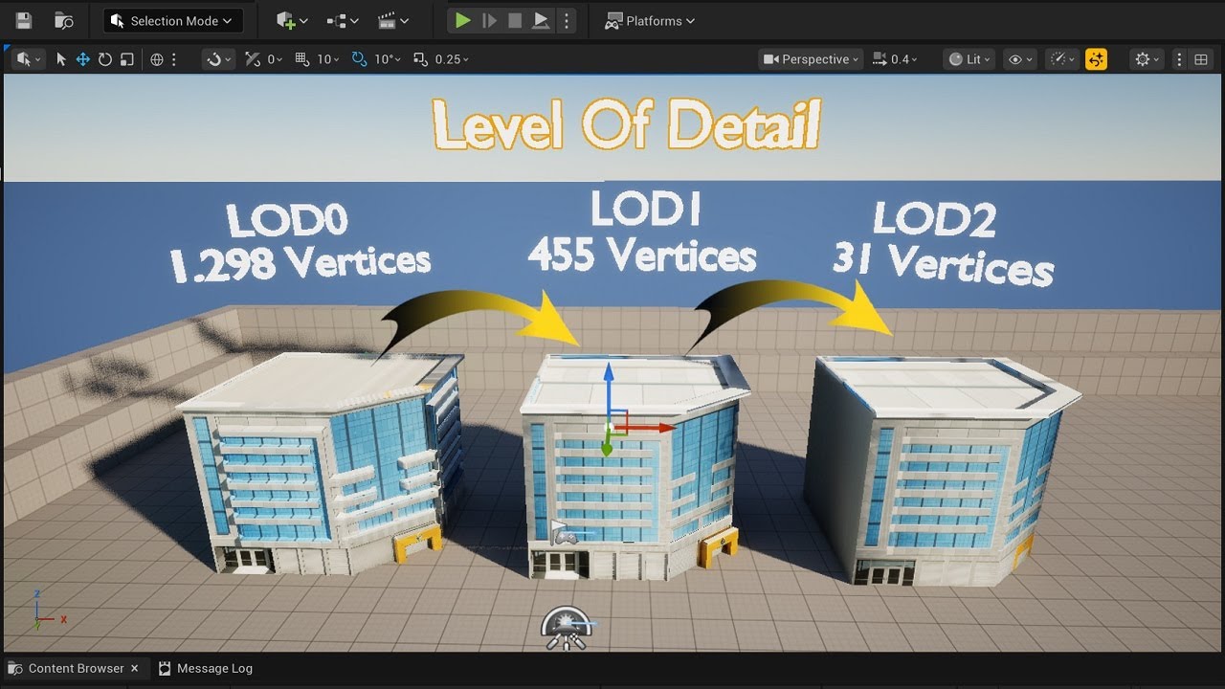
Task: Toggle scale snapping icon set to 0.25
Action: click(x=420, y=59)
